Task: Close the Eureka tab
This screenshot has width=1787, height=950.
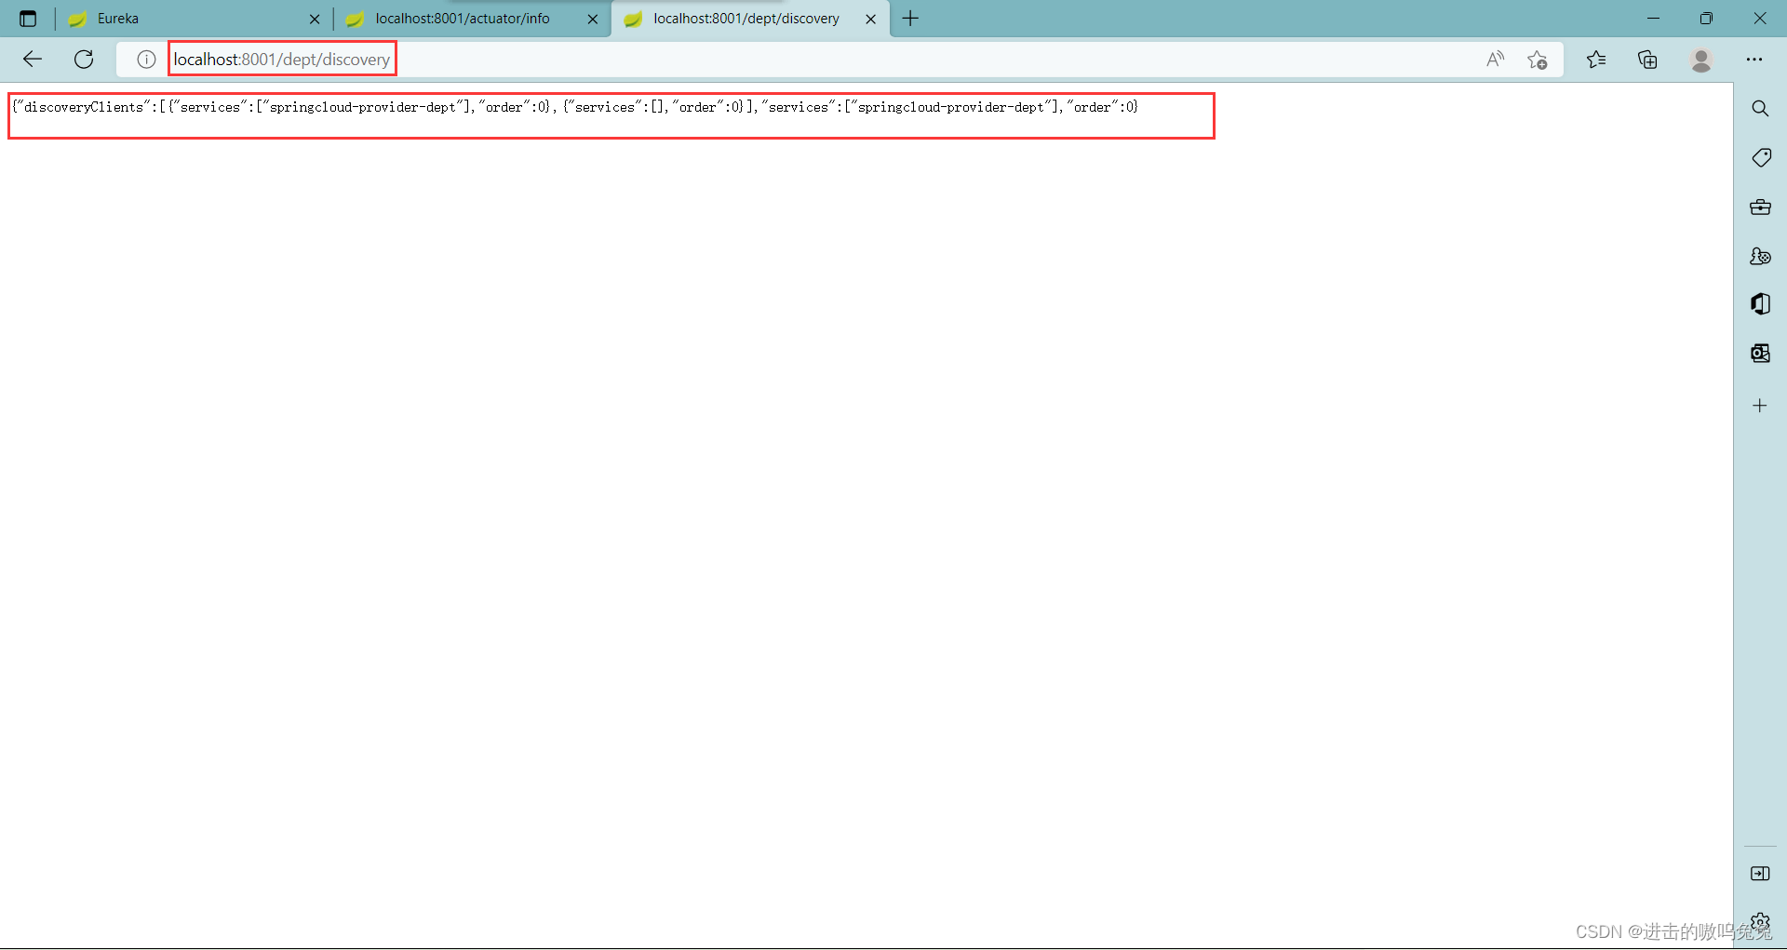Action: tap(315, 19)
